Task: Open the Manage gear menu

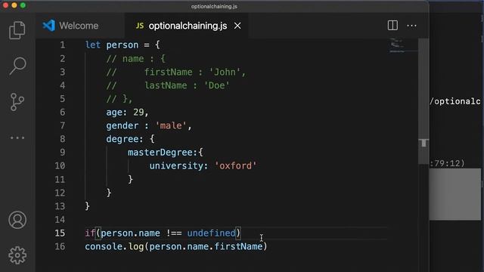Action: (x=17, y=255)
